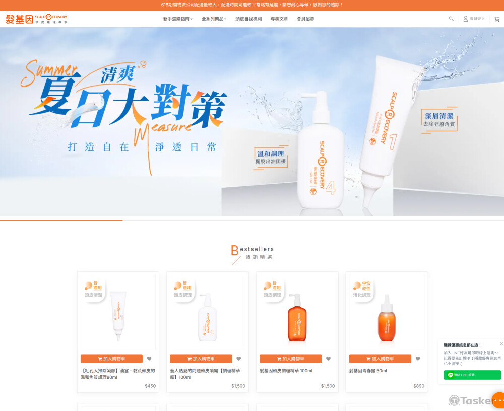Click the green 連結 LINE 帳號 button
This screenshot has width=504, height=411.
tap(472, 375)
